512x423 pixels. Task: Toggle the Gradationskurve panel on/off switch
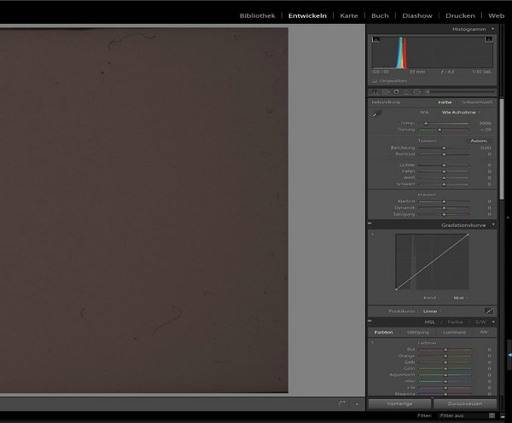(369, 223)
